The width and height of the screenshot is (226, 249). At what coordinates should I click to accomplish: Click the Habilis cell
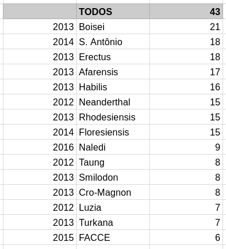(x=113, y=87)
